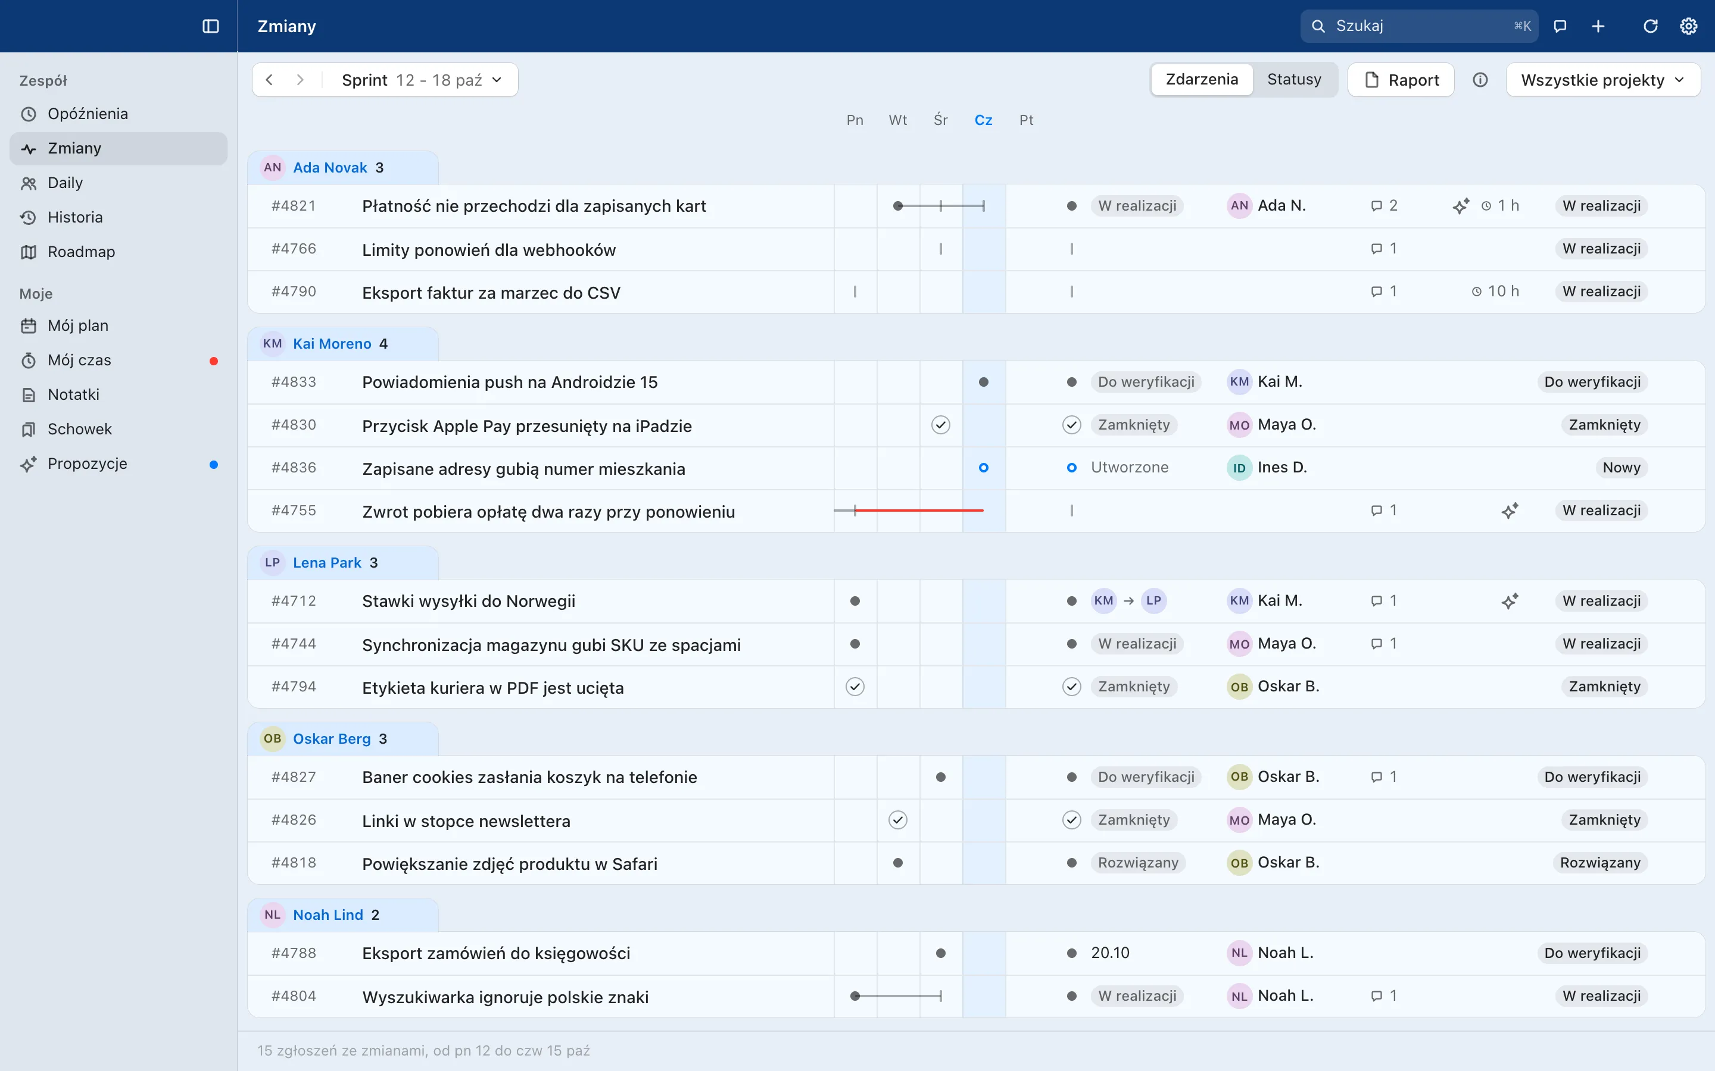Click the plus icon to add new
Image resolution: width=1715 pixels, height=1071 pixels.
click(x=1598, y=26)
